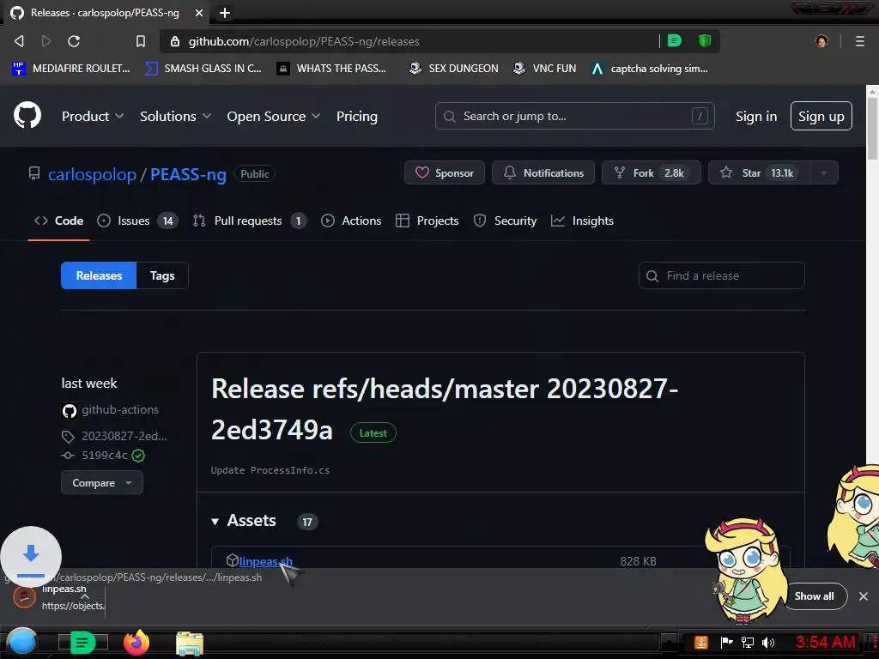Open Firefox from the taskbar
The image size is (879, 659).
tap(136, 643)
